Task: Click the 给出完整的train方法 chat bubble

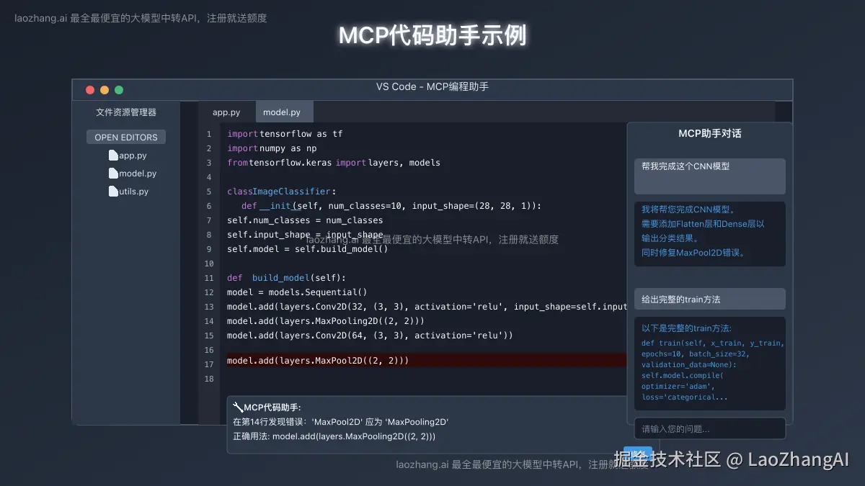Action: [x=709, y=299]
